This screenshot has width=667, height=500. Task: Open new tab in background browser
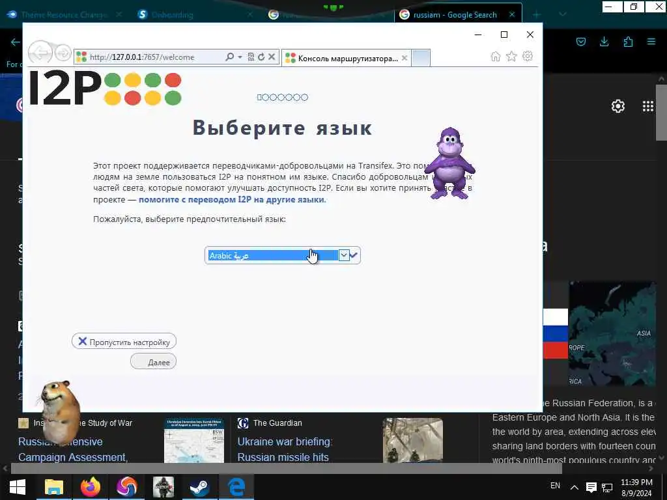coord(537,15)
